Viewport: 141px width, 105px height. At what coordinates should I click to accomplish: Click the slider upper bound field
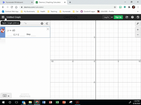[23, 35]
